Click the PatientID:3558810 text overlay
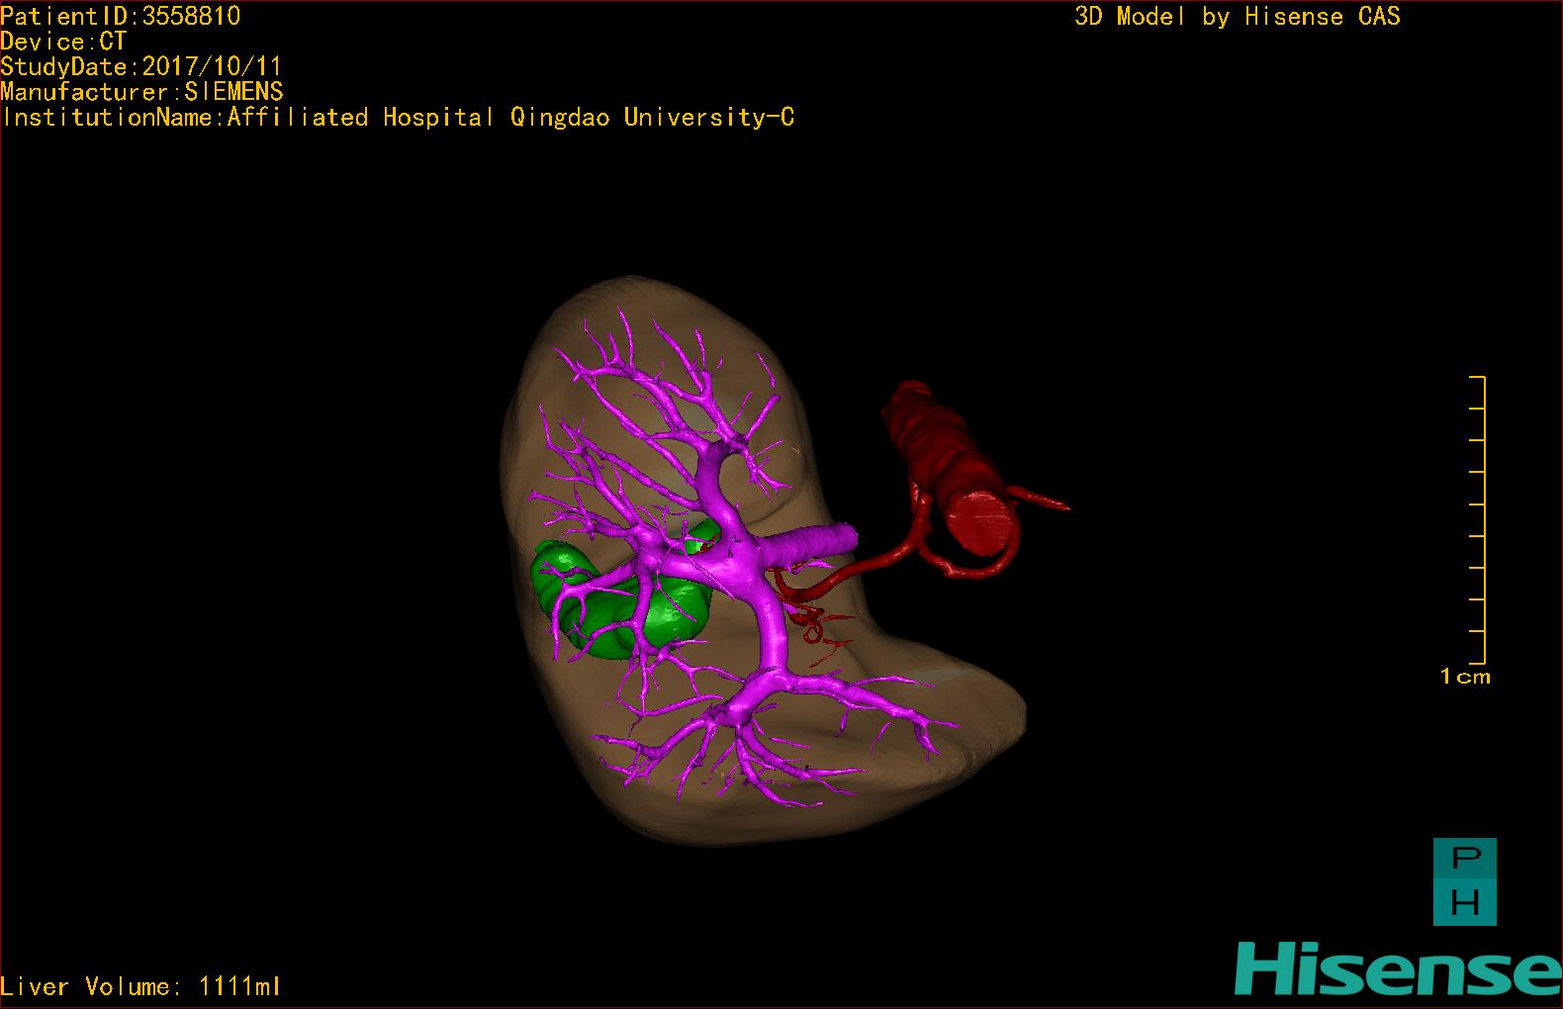1563x1009 pixels. coord(121,16)
